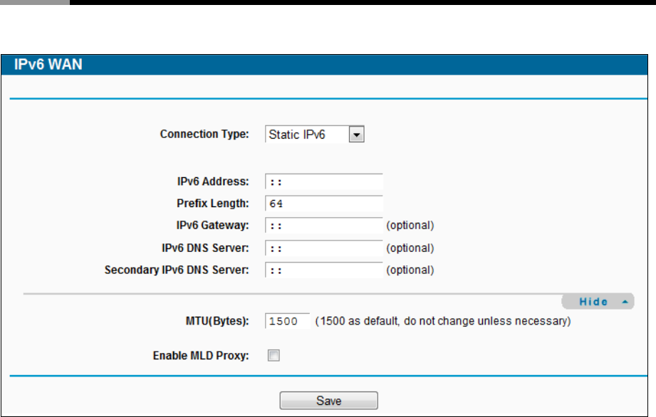Click the IPv6 Address label
656x417 pixels.
[213, 181]
